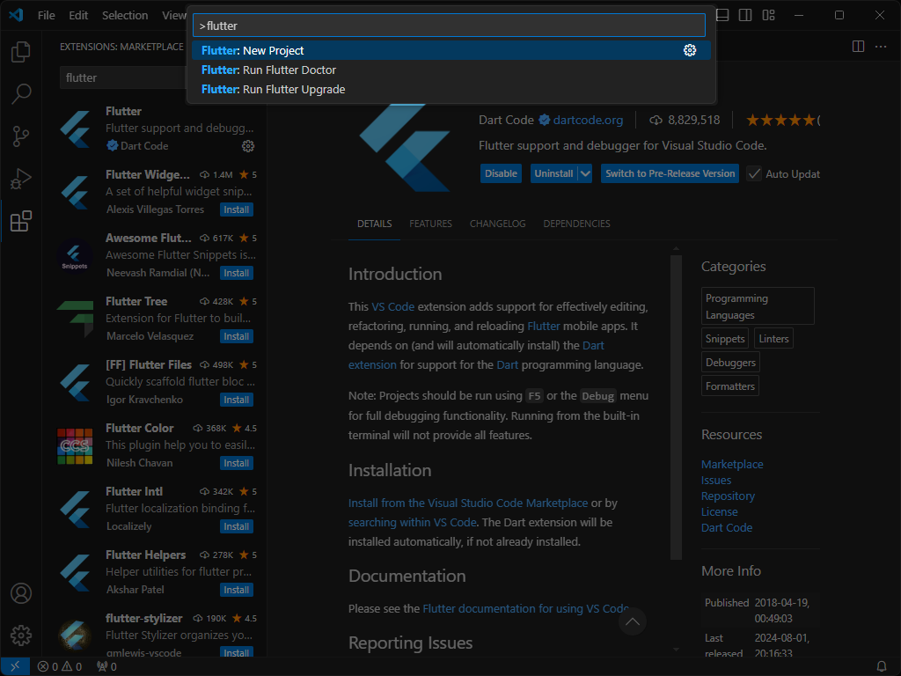The height and width of the screenshot is (676, 901).
Task: Open Install from Visual Studio Code Marketplace link
Action: pyautogui.click(x=468, y=503)
